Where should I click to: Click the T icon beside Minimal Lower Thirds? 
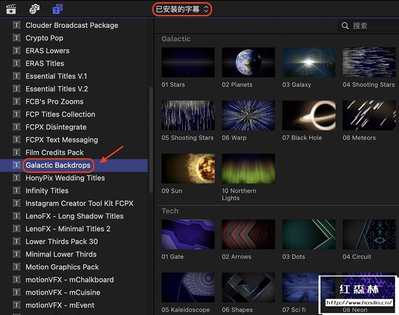pos(17,254)
